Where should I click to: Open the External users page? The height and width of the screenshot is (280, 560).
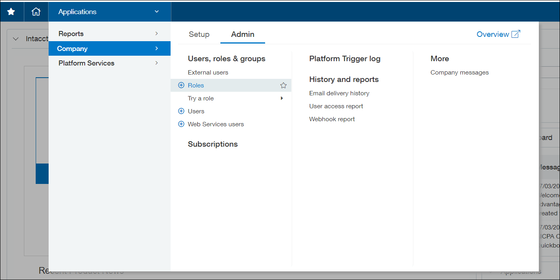point(208,72)
